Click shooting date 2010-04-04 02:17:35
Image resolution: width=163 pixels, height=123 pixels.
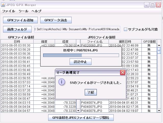(x=125, y=106)
